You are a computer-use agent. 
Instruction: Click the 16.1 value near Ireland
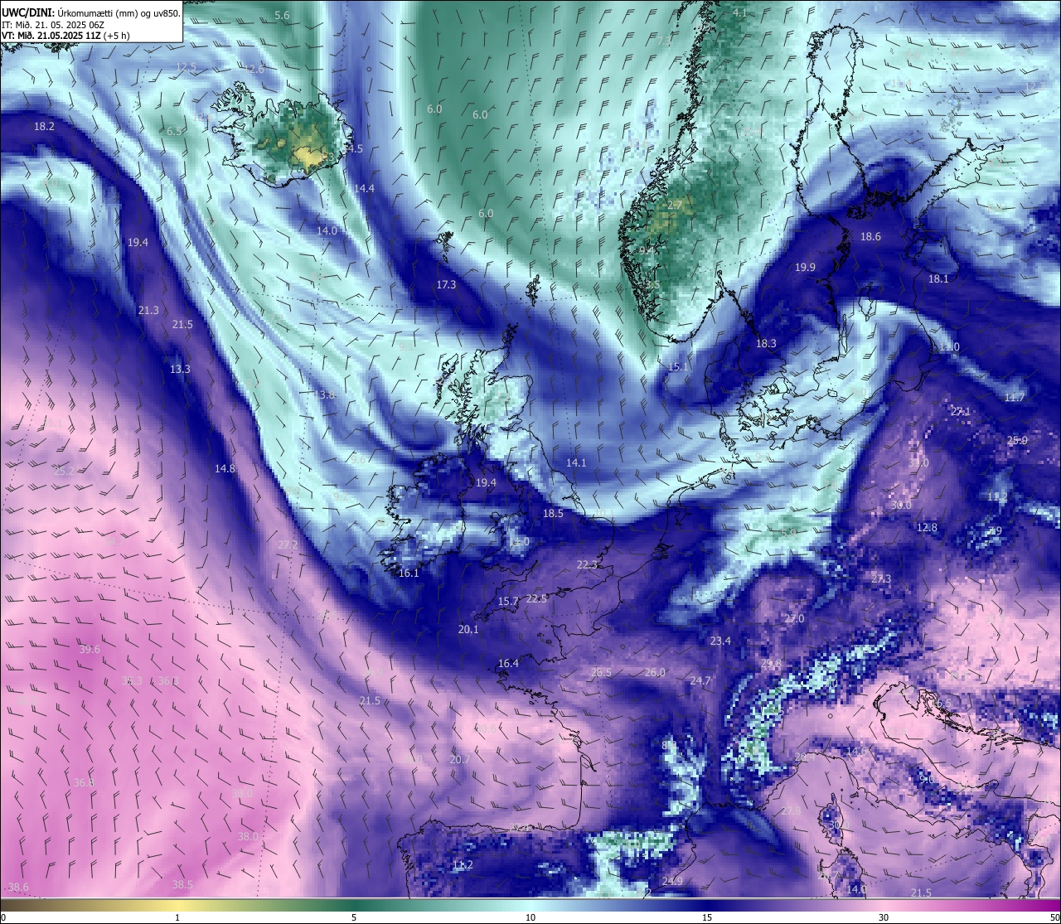click(409, 573)
